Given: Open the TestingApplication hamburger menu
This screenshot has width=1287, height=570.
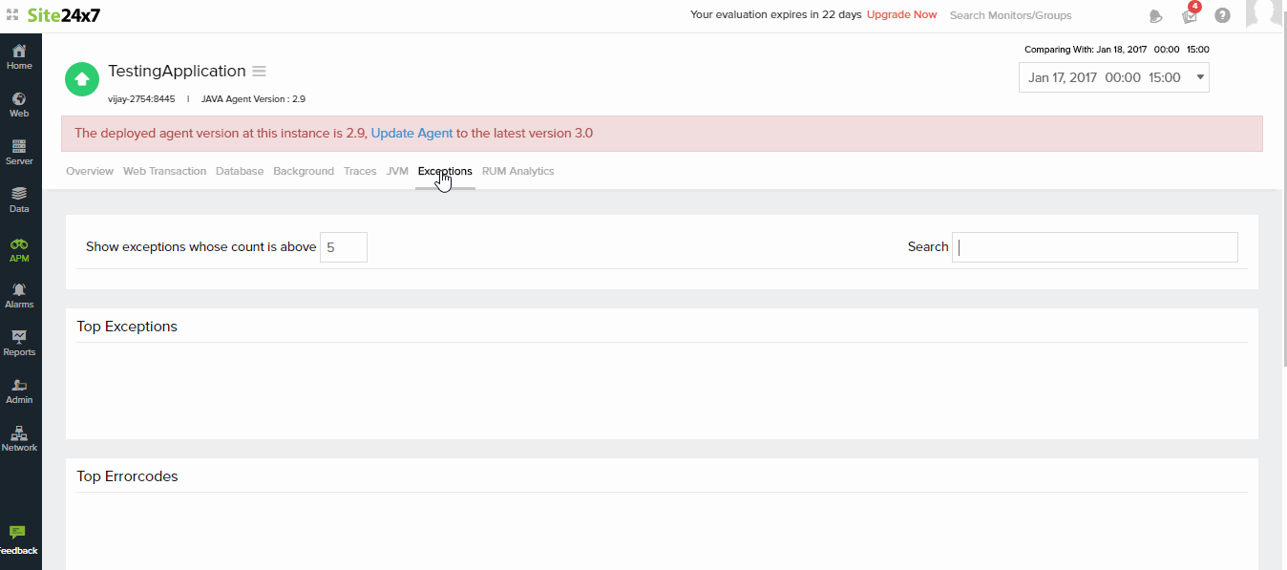Looking at the screenshot, I should [x=259, y=72].
